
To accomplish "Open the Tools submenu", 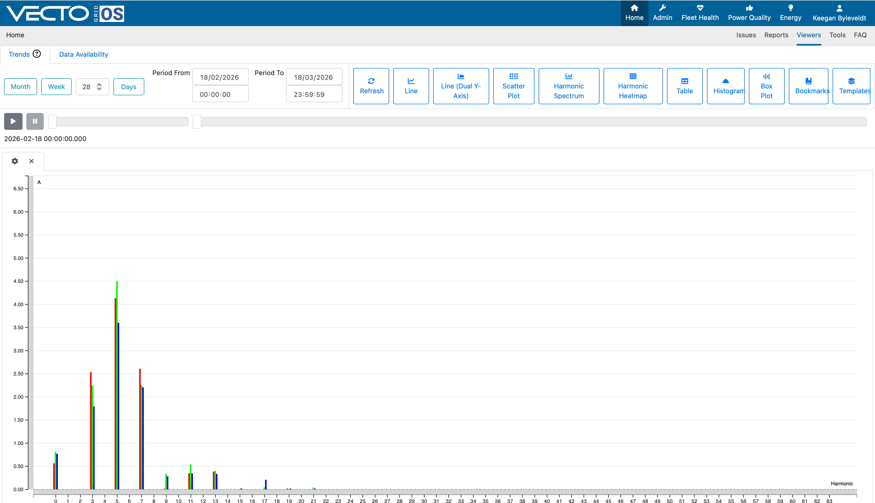I will tap(837, 35).
